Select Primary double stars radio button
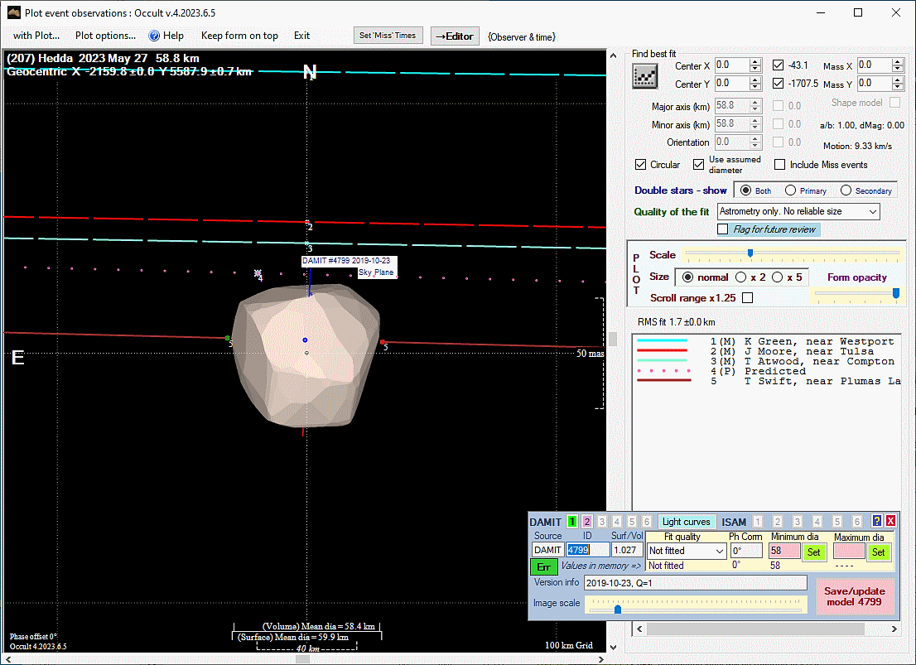Image resolution: width=916 pixels, height=665 pixels. pyautogui.click(x=791, y=190)
